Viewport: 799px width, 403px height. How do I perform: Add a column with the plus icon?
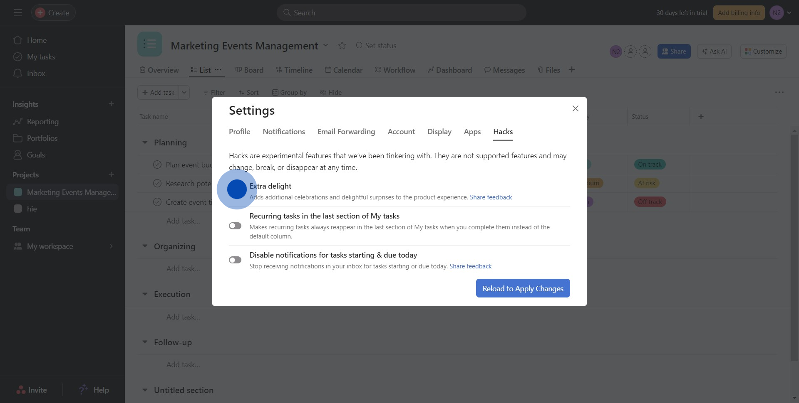pos(701,117)
